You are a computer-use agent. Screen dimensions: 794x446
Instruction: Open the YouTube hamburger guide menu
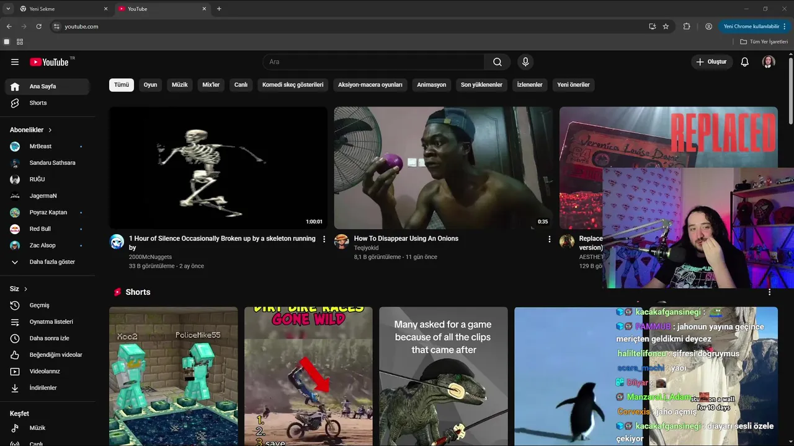15,62
